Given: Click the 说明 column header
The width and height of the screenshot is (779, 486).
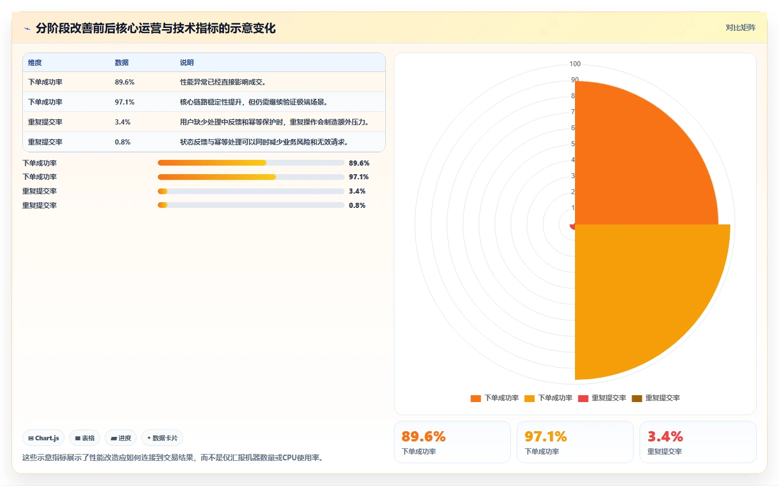Looking at the screenshot, I should coord(187,63).
